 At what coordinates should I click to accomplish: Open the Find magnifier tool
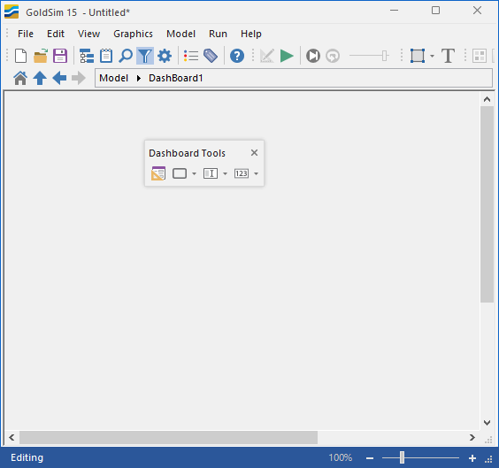[126, 56]
